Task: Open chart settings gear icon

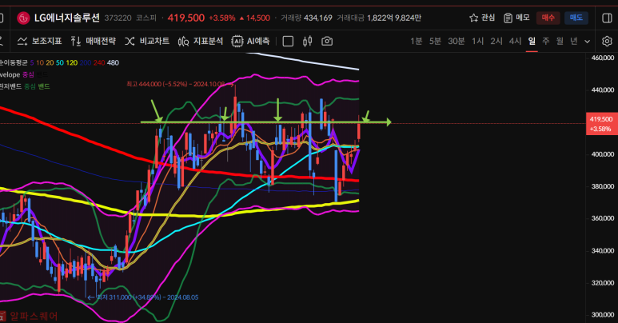Action: tap(607, 41)
